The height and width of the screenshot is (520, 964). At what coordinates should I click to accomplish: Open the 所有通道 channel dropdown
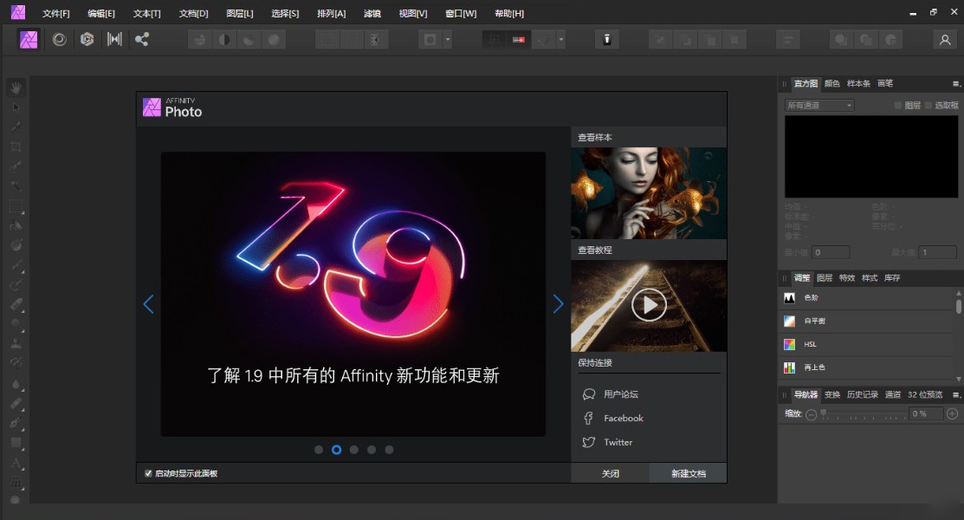tap(819, 105)
